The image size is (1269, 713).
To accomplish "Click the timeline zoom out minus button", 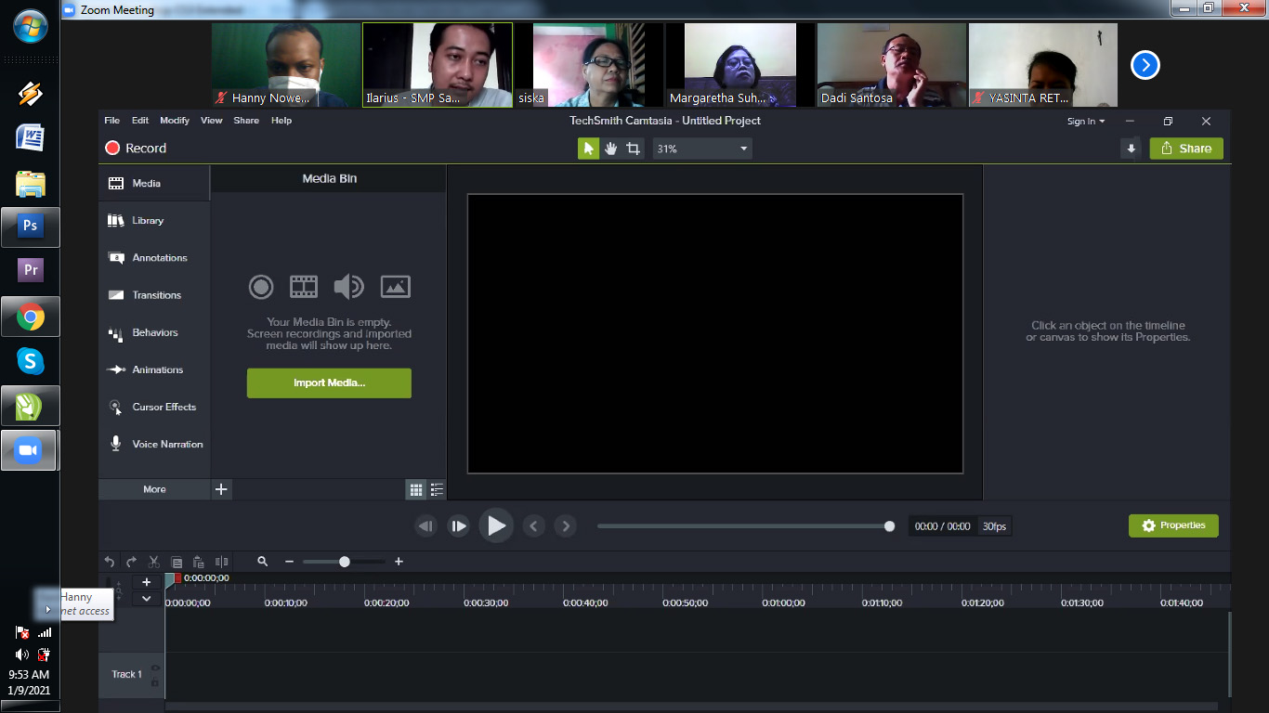I will 289,562.
